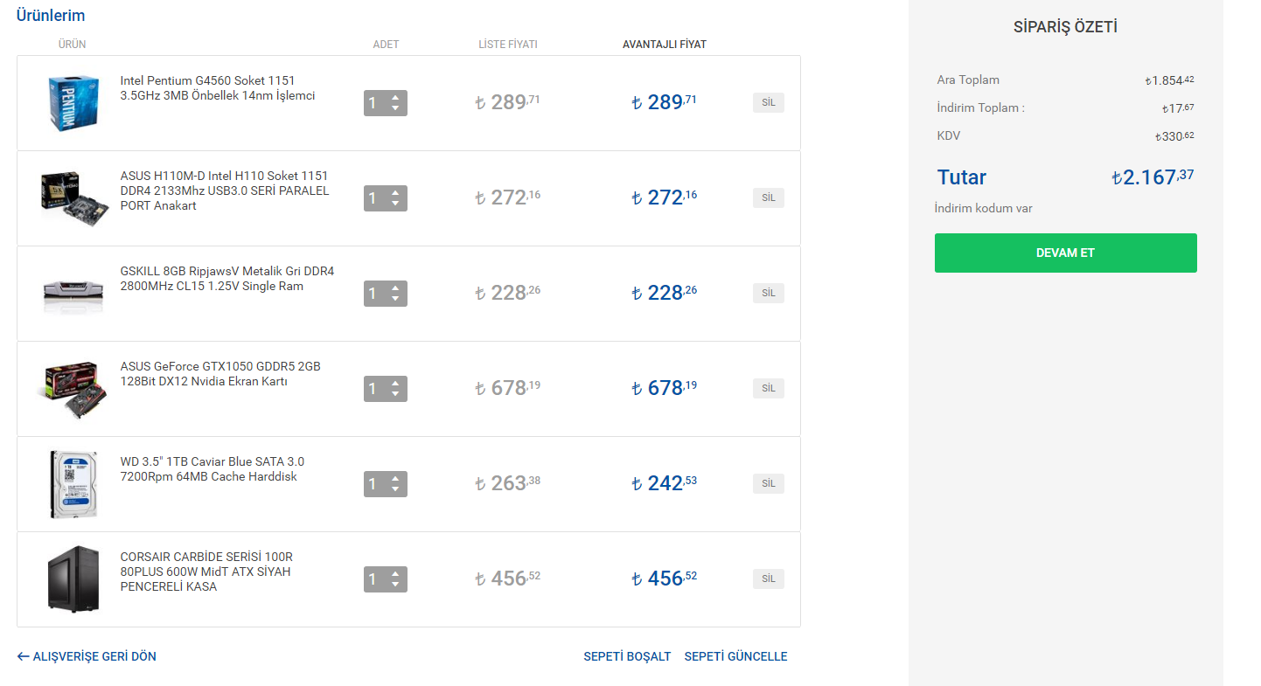Click WD harddisk list price 263,38

click(x=508, y=482)
